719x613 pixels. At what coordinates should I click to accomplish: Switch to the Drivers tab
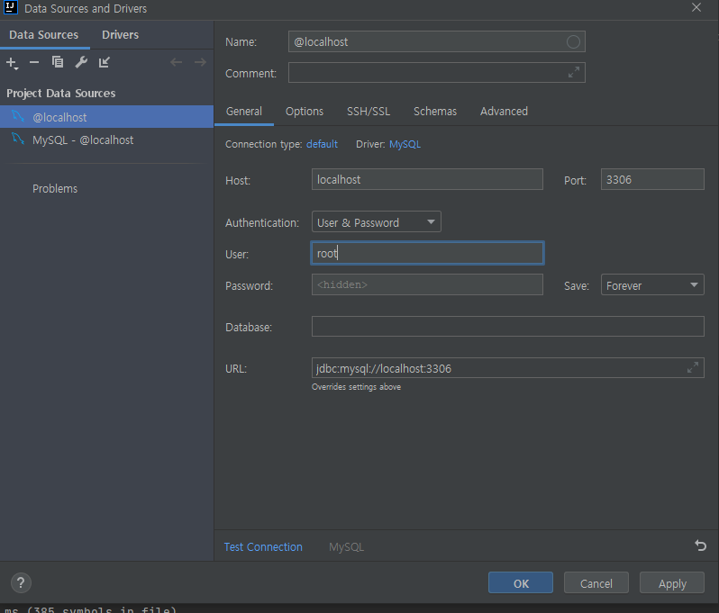click(120, 34)
